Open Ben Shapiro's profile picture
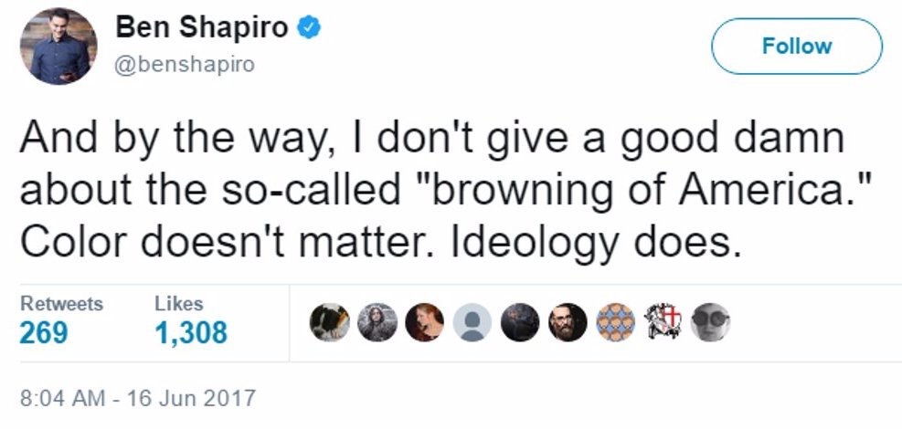The height and width of the screenshot is (429, 902). 58,46
